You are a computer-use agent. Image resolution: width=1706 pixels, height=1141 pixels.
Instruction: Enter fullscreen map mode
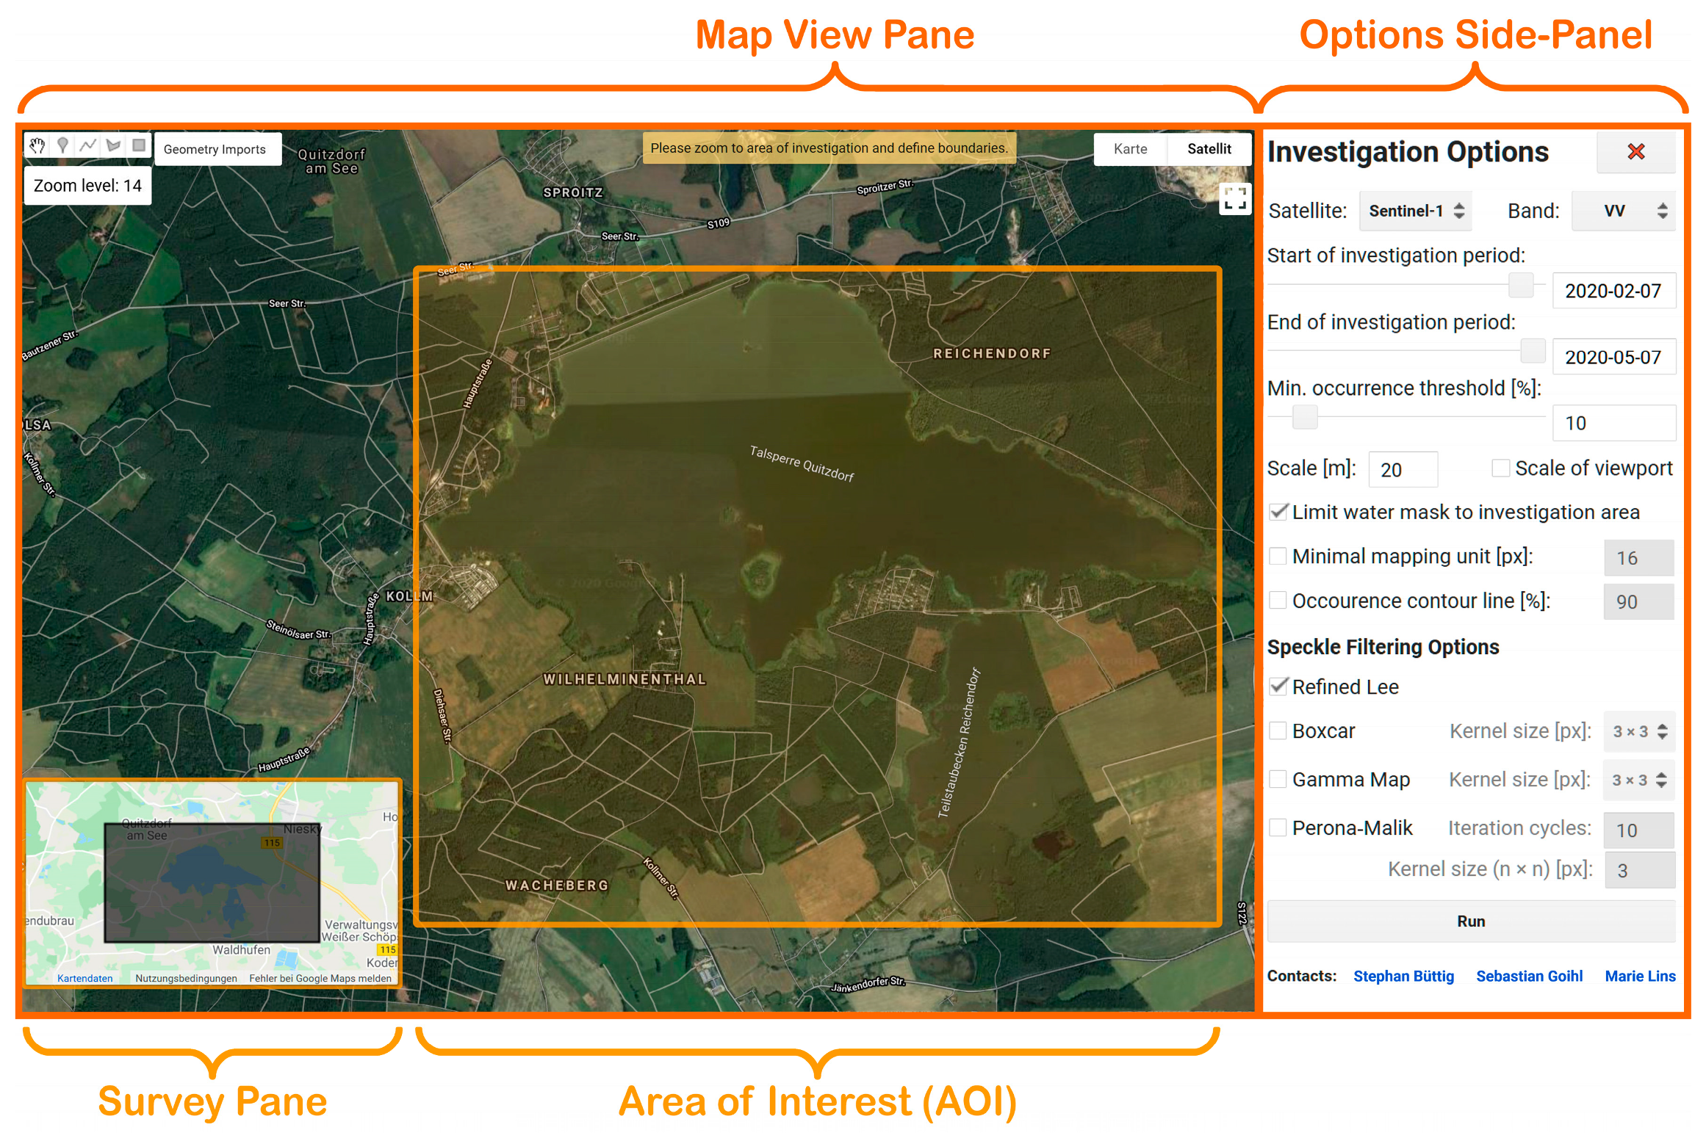coord(1235,198)
